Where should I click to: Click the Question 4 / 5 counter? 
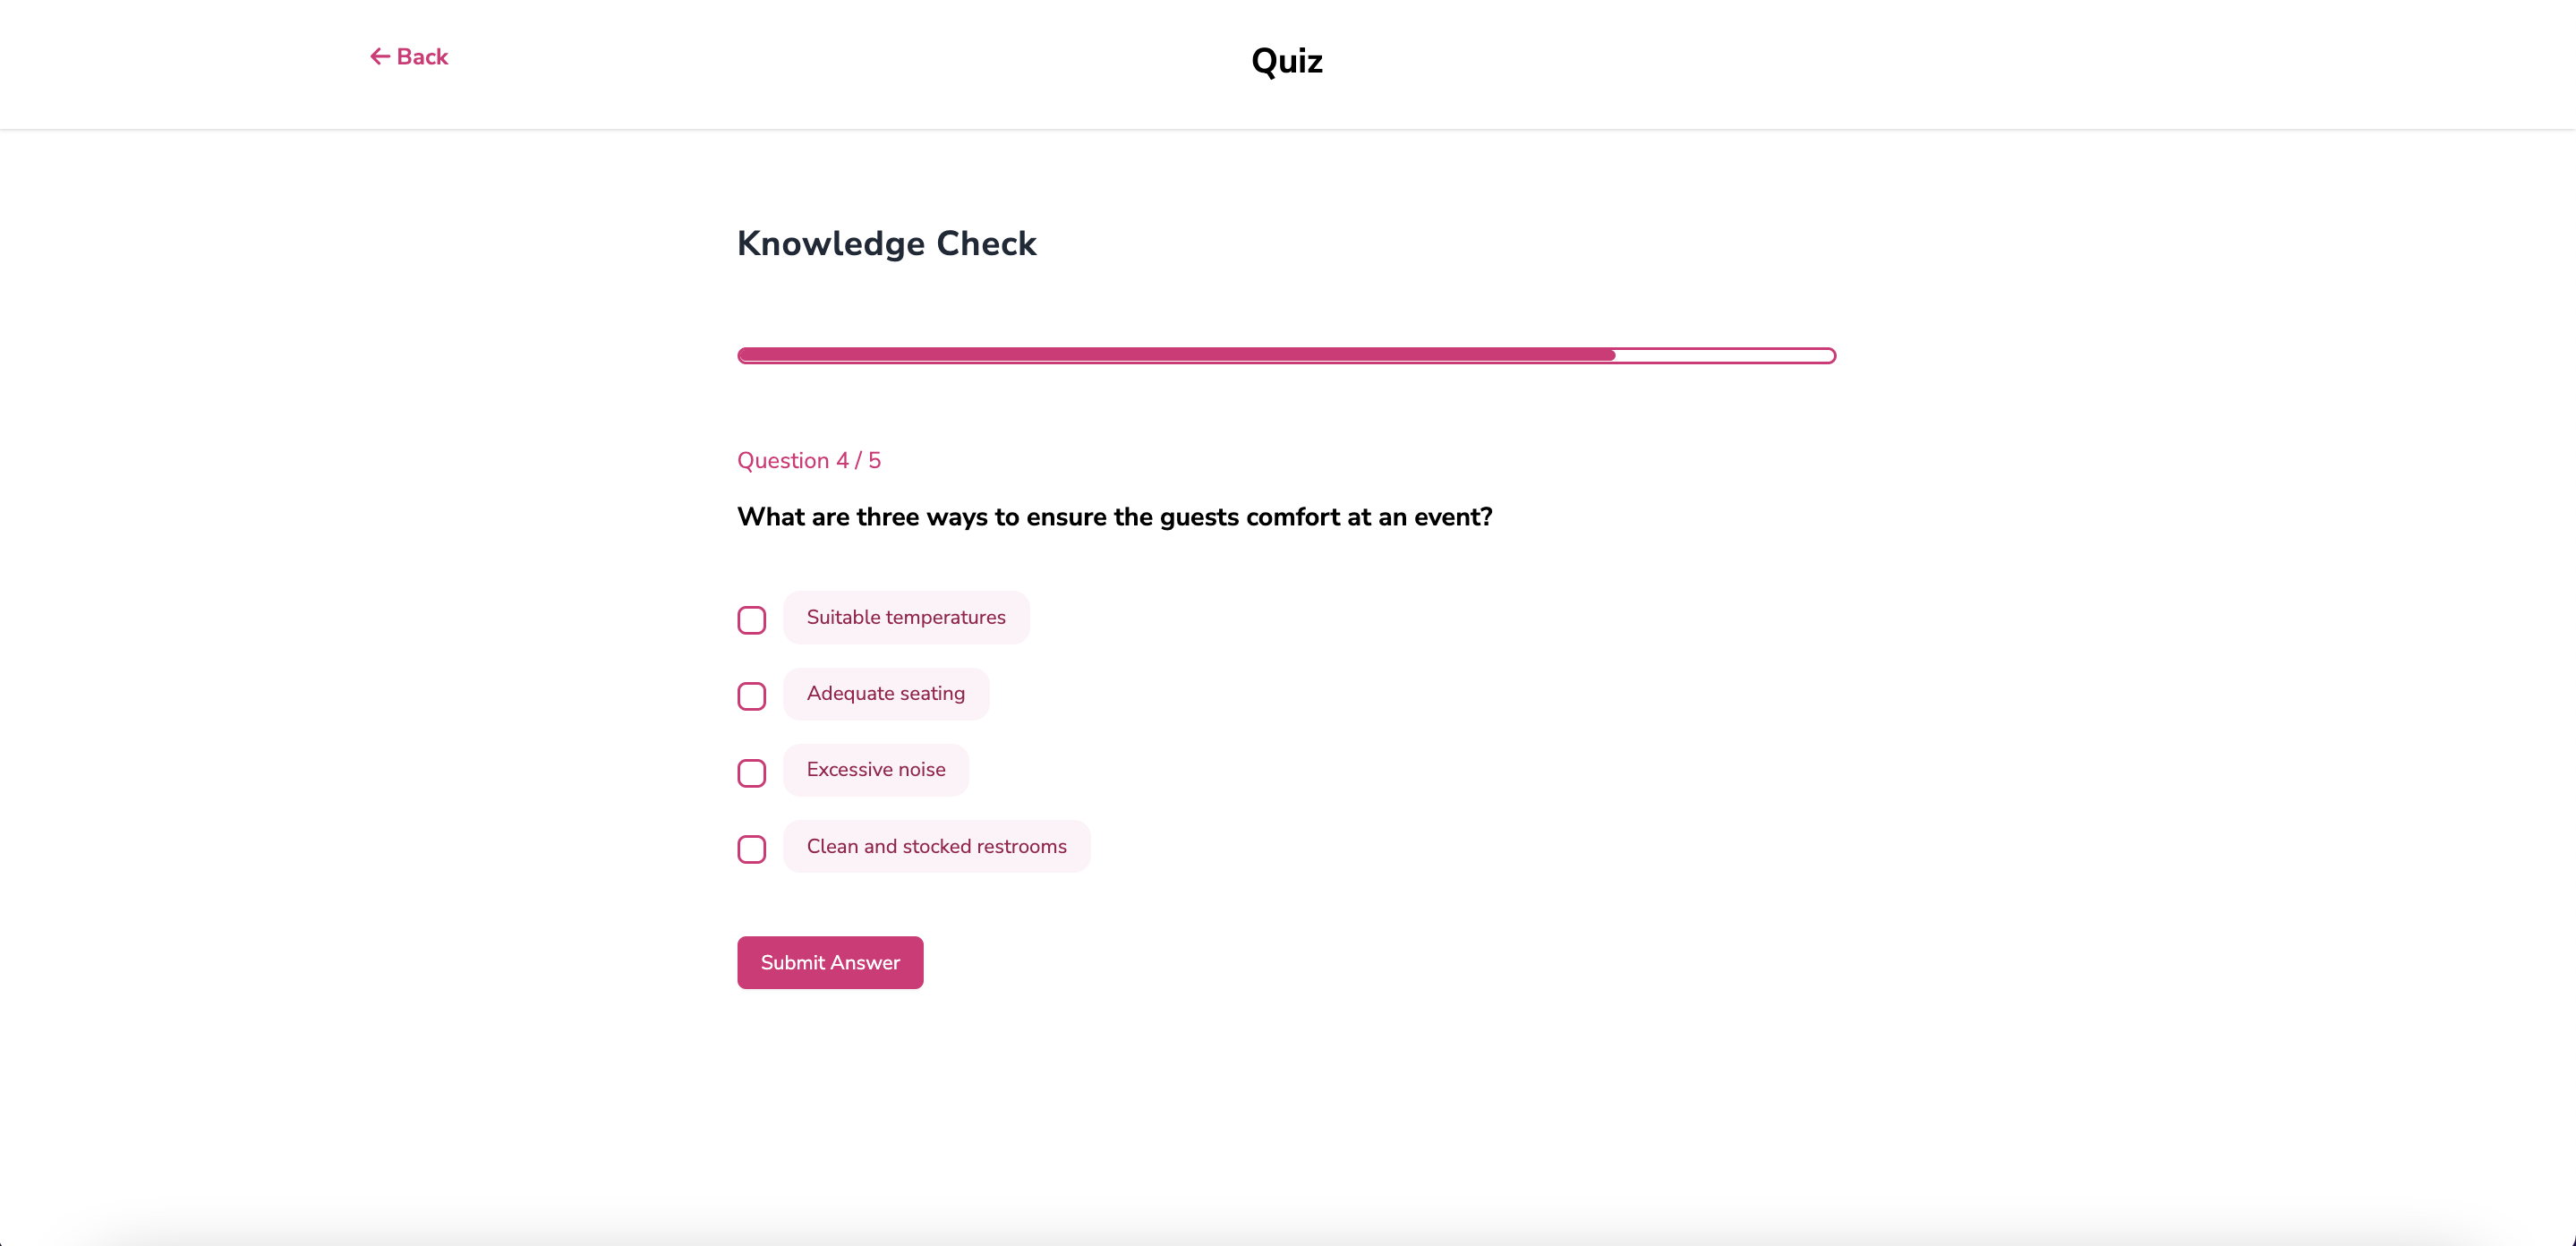[808, 460]
